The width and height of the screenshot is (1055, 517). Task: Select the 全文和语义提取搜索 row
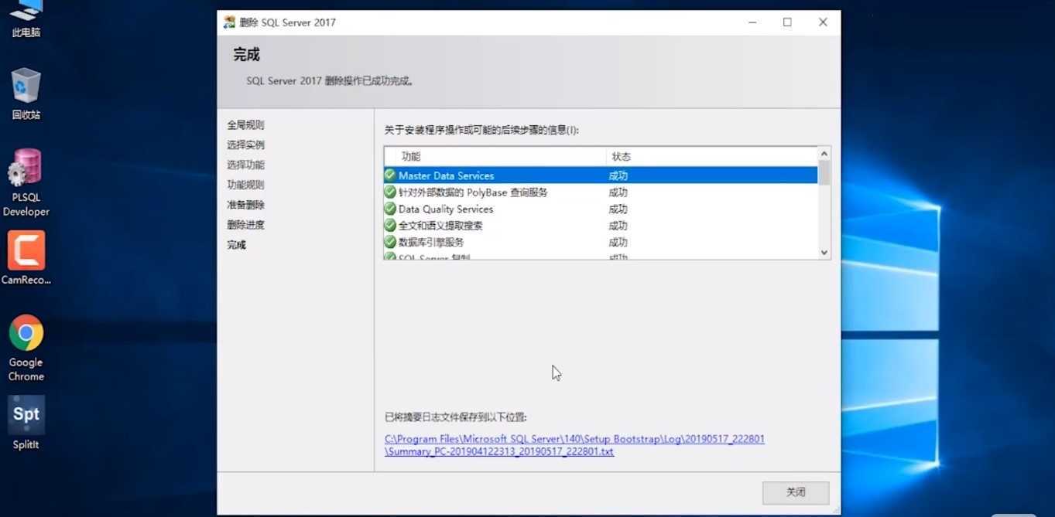coord(601,226)
